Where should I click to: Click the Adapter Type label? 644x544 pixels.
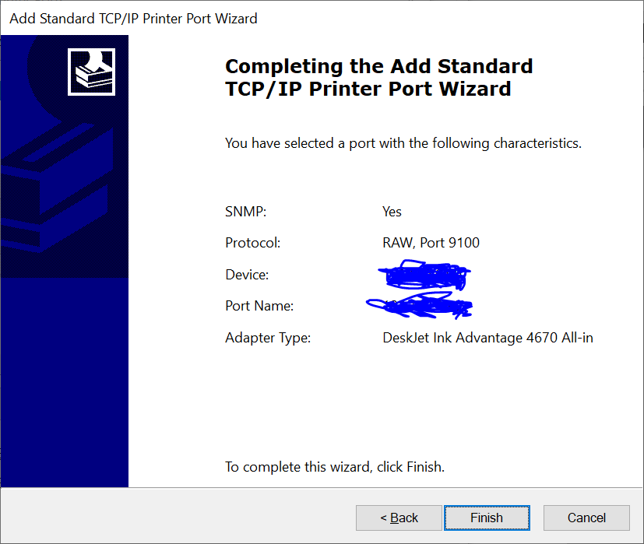[268, 338]
